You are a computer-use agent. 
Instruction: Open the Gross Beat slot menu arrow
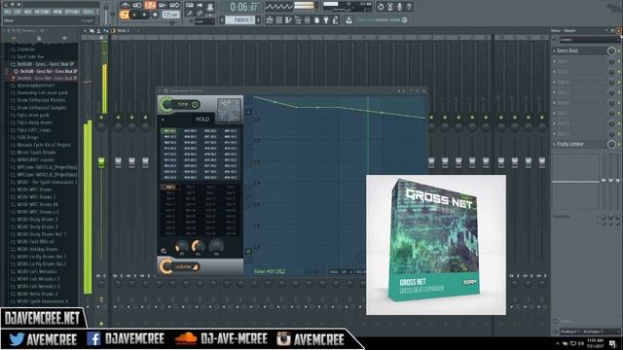coord(554,51)
